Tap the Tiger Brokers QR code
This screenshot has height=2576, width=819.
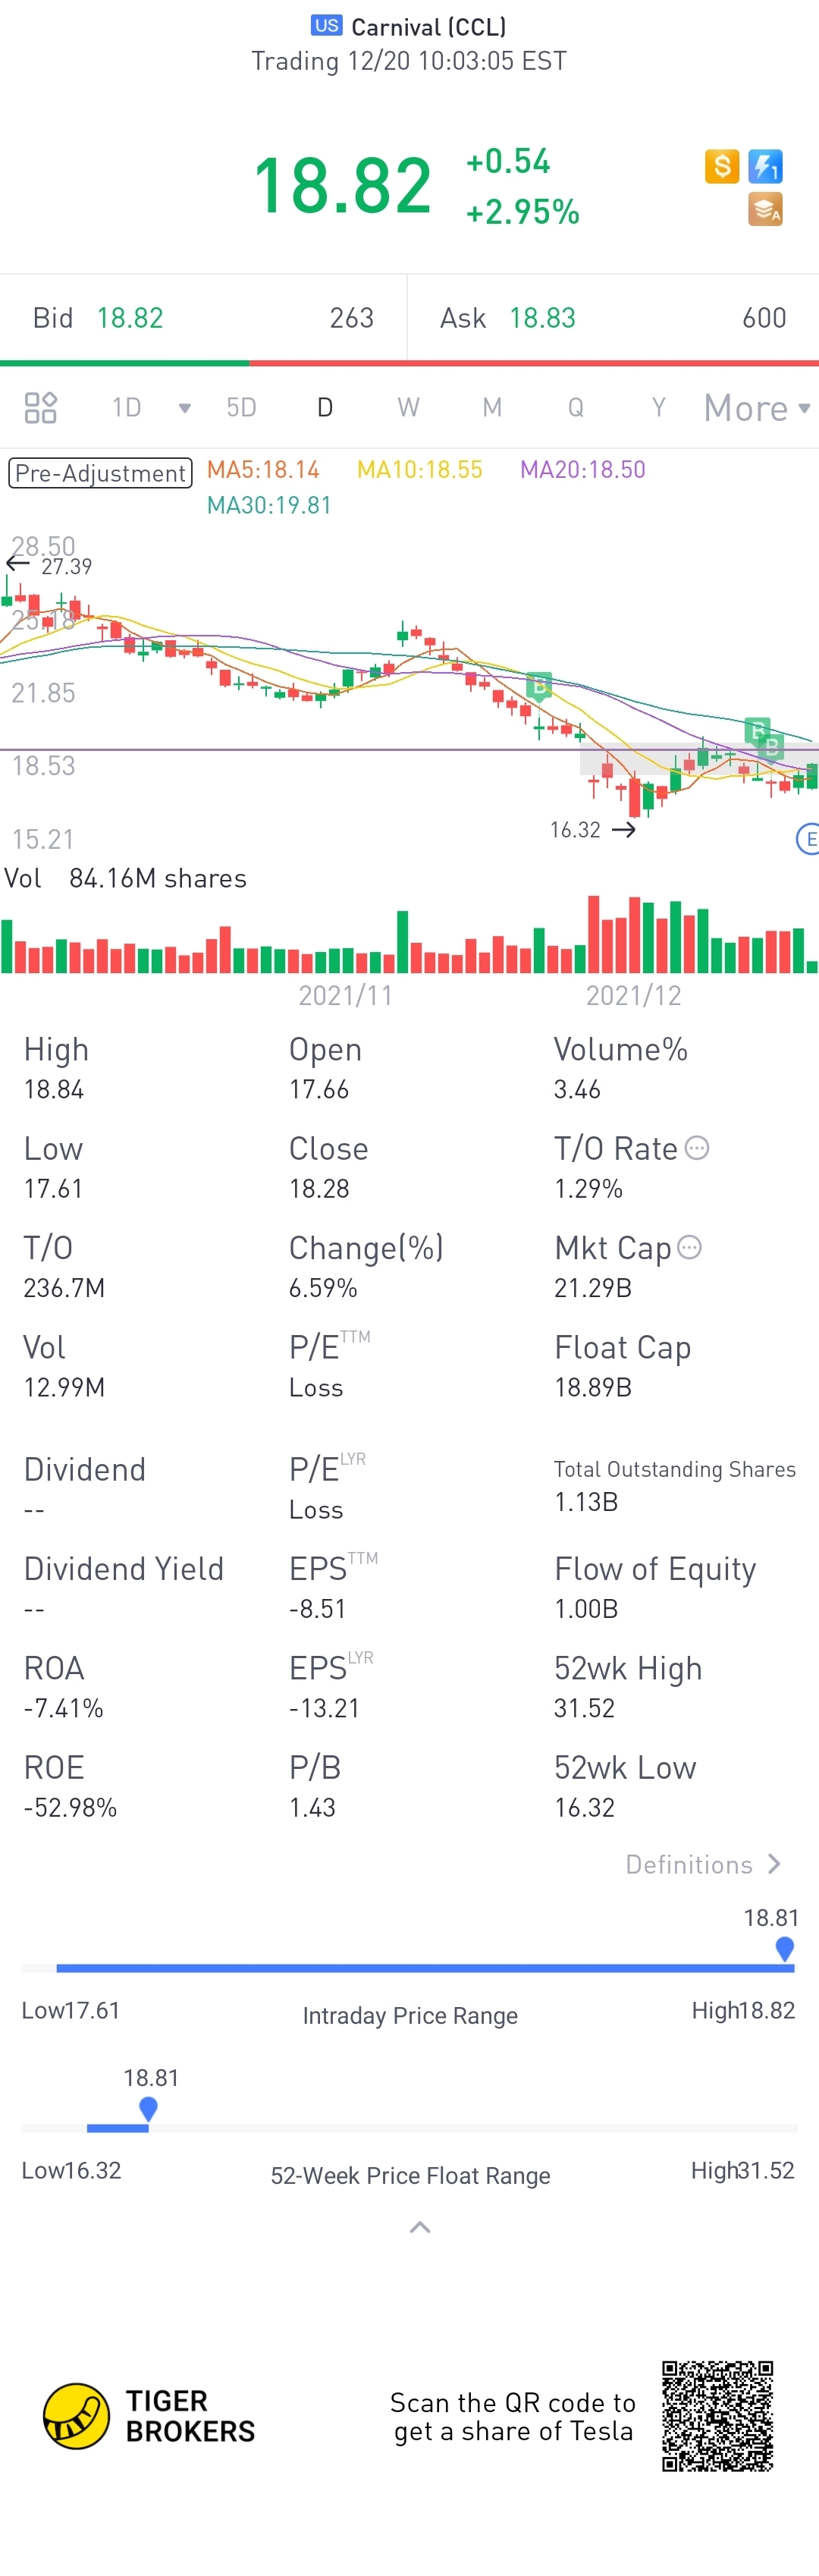pyautogui.click(x=717, y=2416)
